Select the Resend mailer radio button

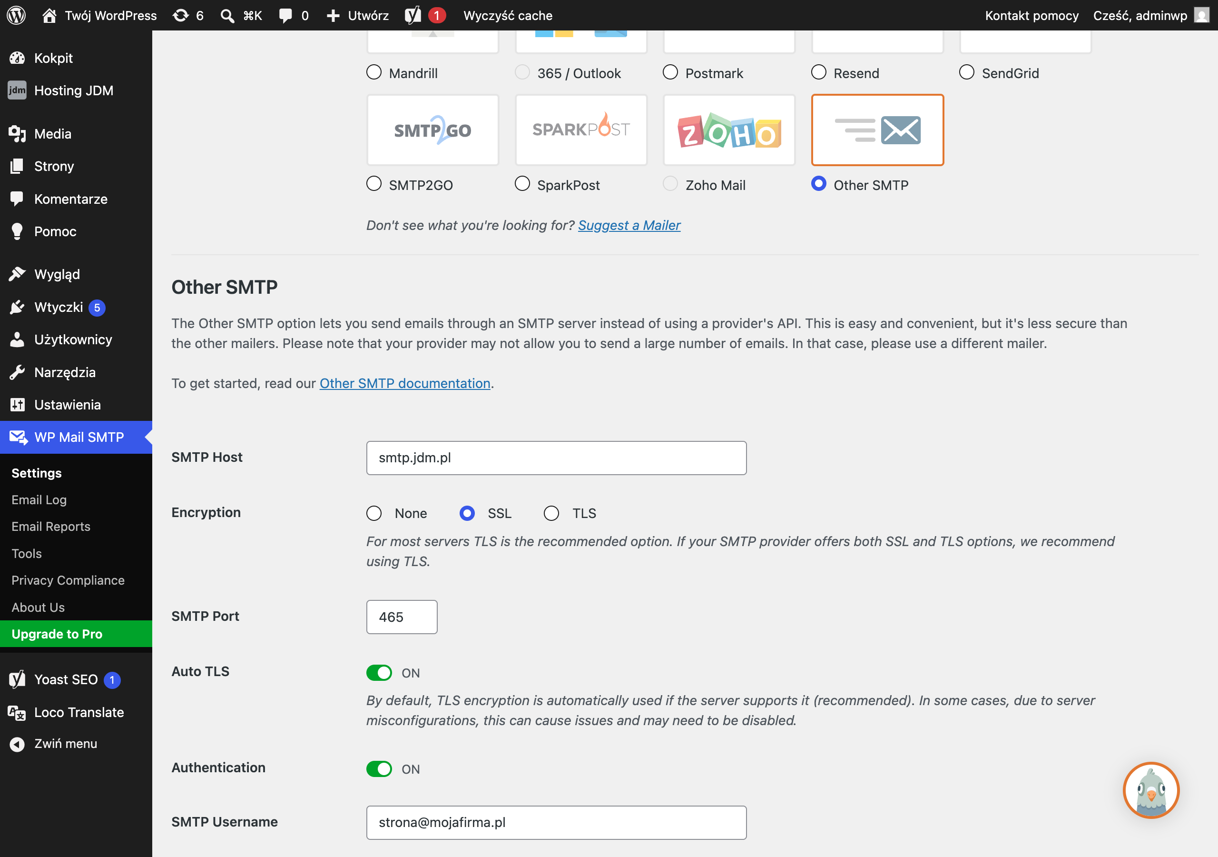pyautogui.click(x=818, y=72)
